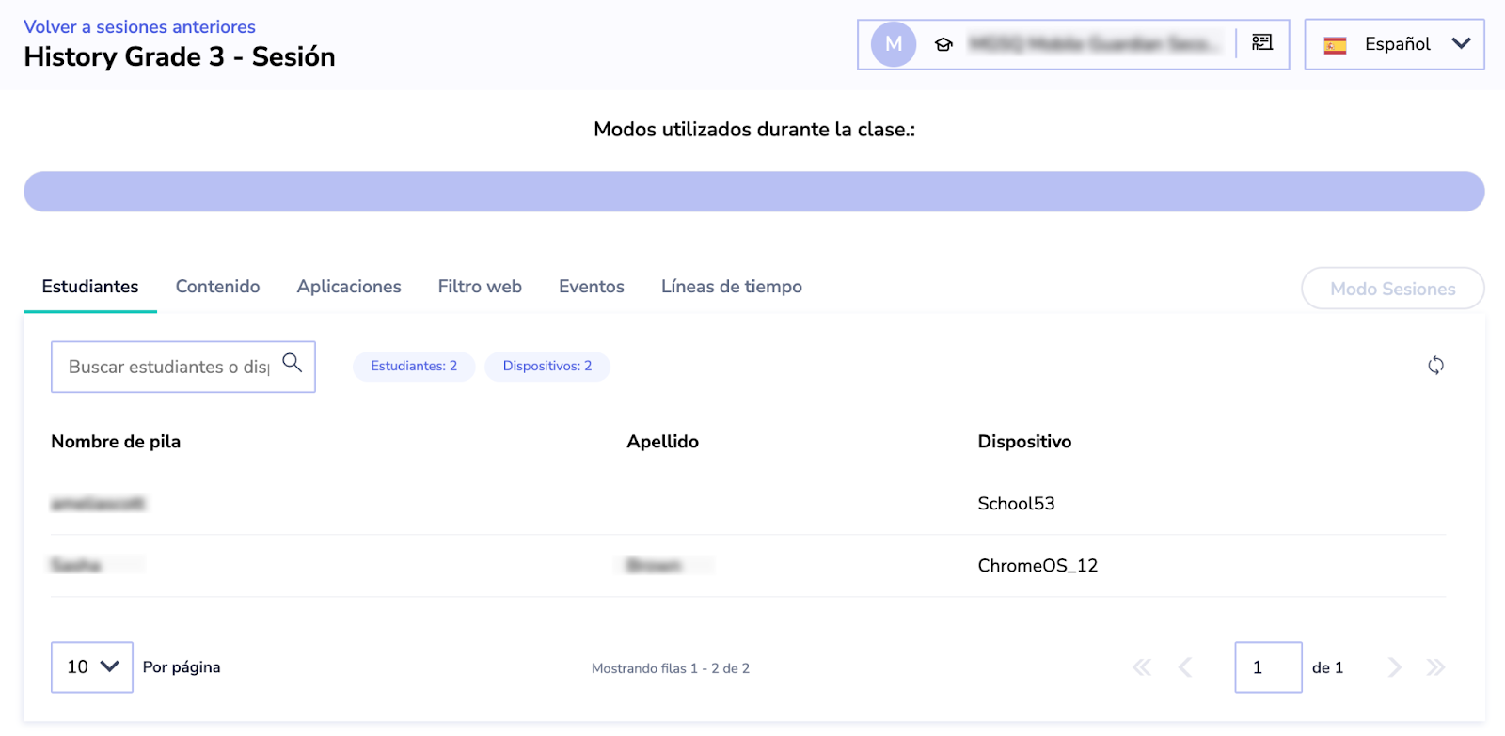Click the purple M profile avatar
Viewport: 1505px width, 736px height.
click(x=893, y=44)
